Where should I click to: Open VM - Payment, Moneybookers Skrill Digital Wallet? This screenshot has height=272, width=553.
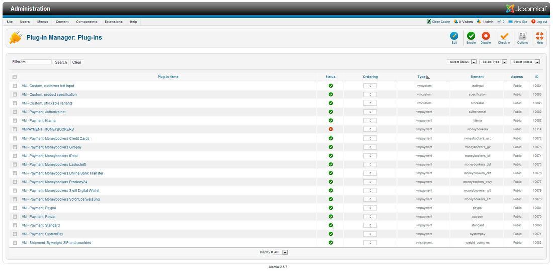[60, 190]
